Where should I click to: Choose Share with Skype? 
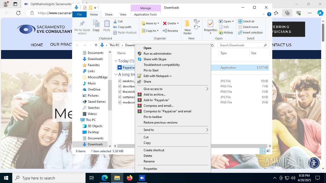coord(173,59)
